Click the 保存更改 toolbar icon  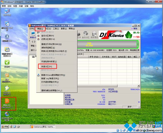tap(94, 35)
